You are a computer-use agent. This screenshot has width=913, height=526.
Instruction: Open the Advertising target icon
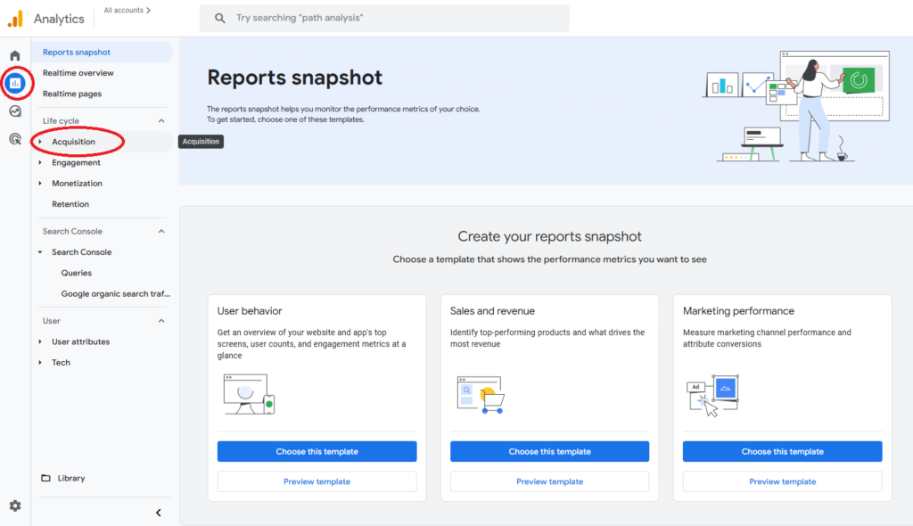tap(15, 139)
